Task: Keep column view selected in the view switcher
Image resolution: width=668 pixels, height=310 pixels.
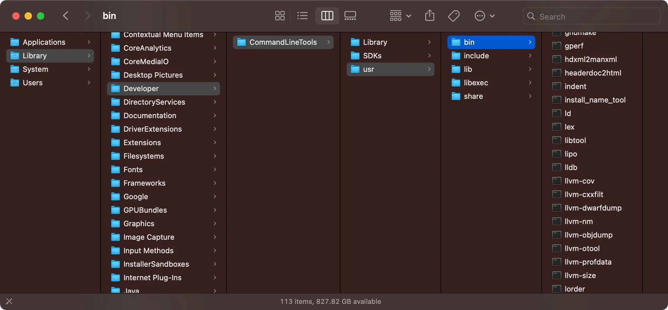Action: tap(327, 16)
